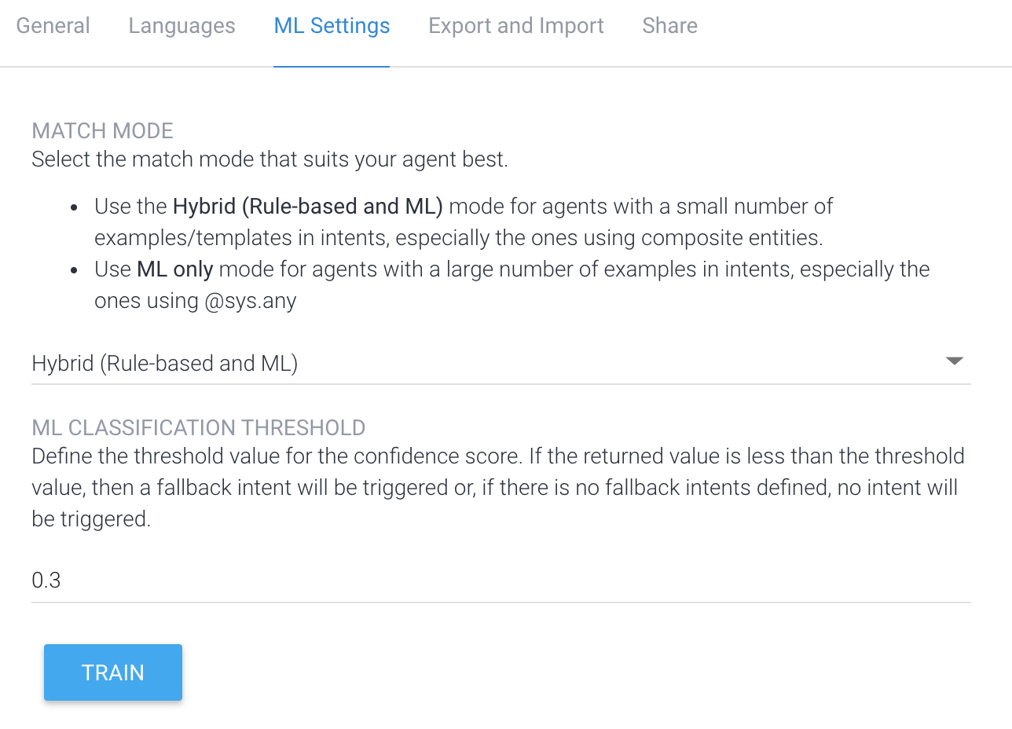This screenshot has width=1012, height=729.
Task: Click bold Hybrid (Rule-based and ML) text in bullet
Action: click(x=308, y=207)
